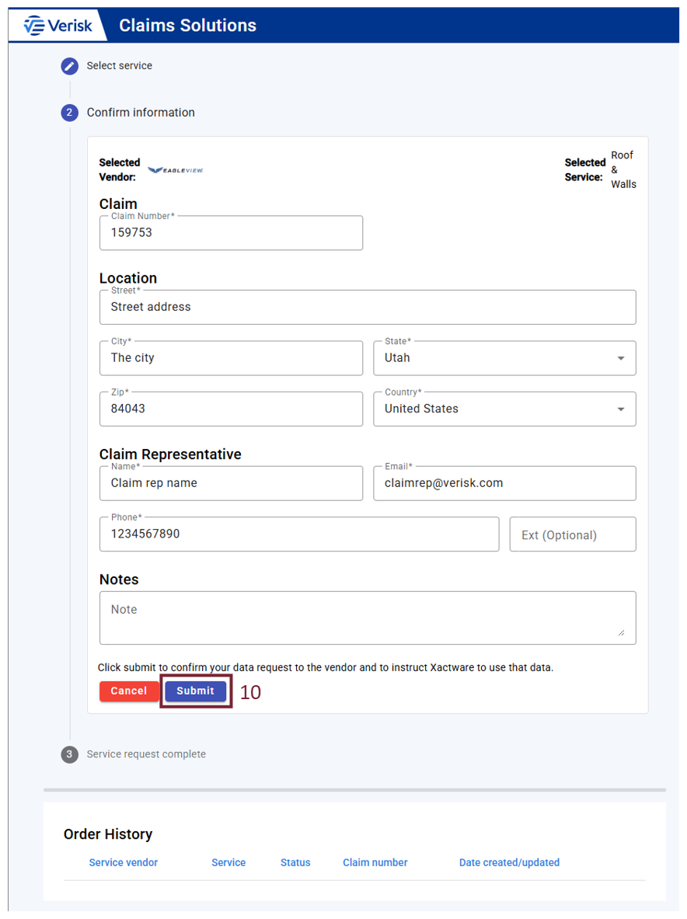This screenshot has width=687, height=919.
Task: Click the Zip code field
Action: tap(231, 409)
